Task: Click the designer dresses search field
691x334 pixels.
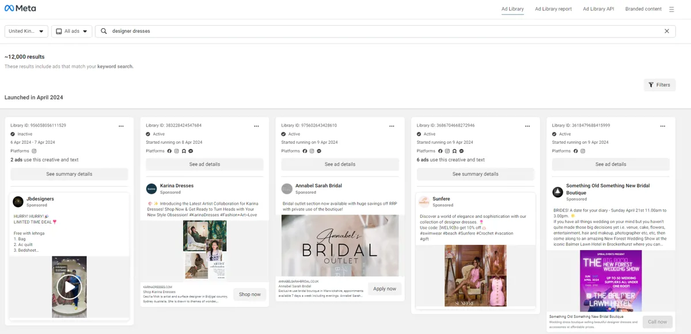Action: [x=386, y=31]
